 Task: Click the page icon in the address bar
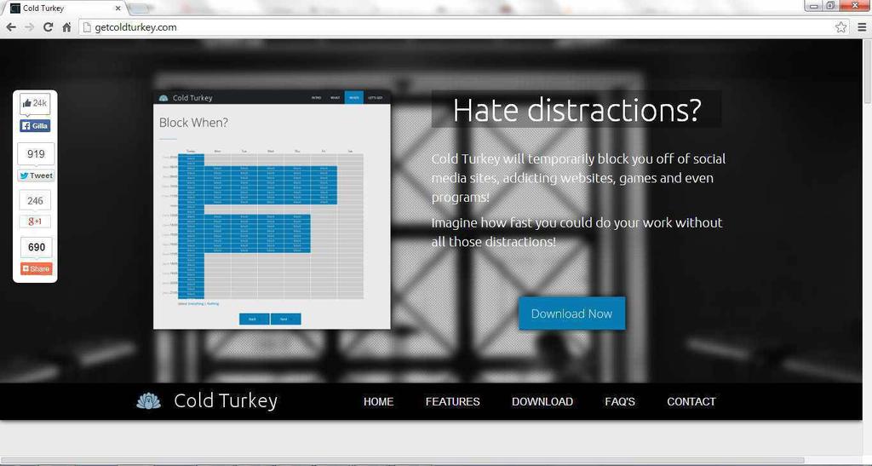[x=87, y=27]
